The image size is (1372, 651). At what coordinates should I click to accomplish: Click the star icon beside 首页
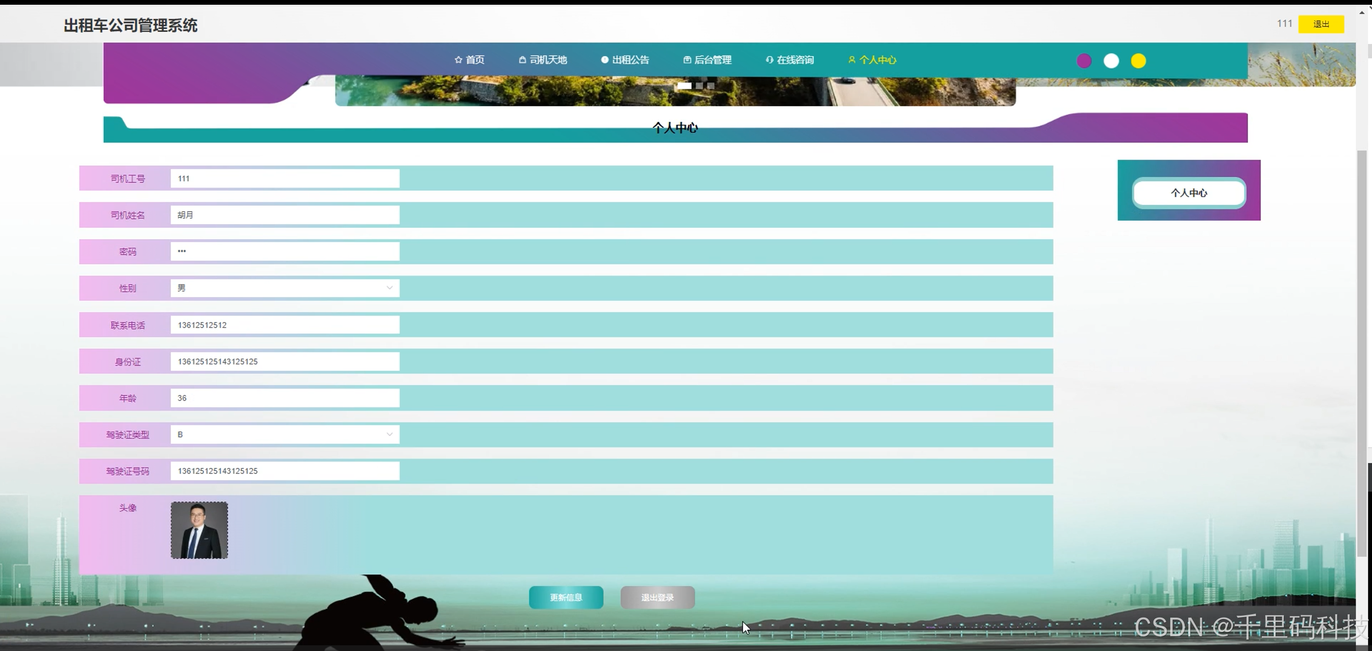point(458,60)
